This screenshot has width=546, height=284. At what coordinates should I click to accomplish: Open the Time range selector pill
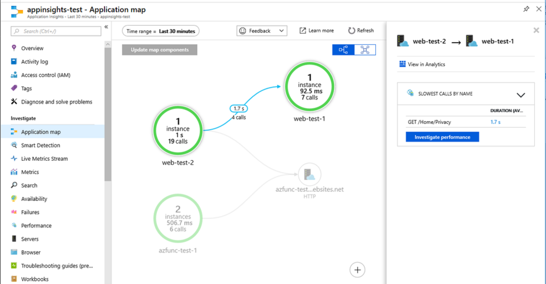pos(161,31)
